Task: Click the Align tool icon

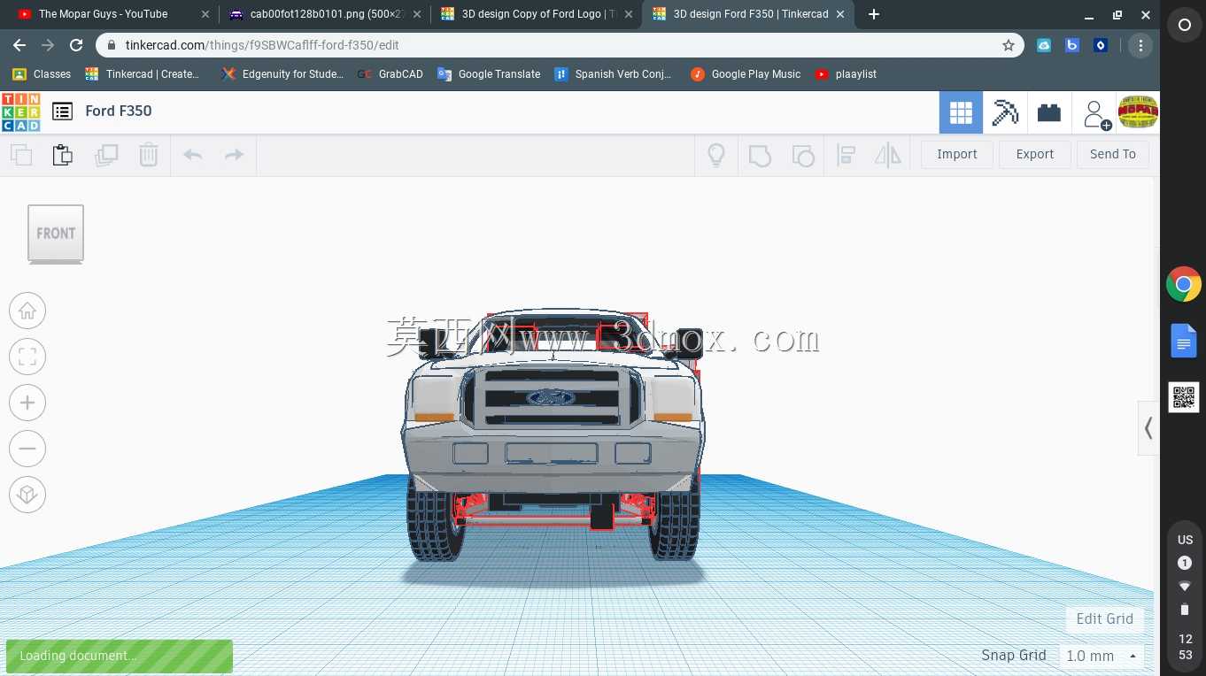Action: (846, 156)
